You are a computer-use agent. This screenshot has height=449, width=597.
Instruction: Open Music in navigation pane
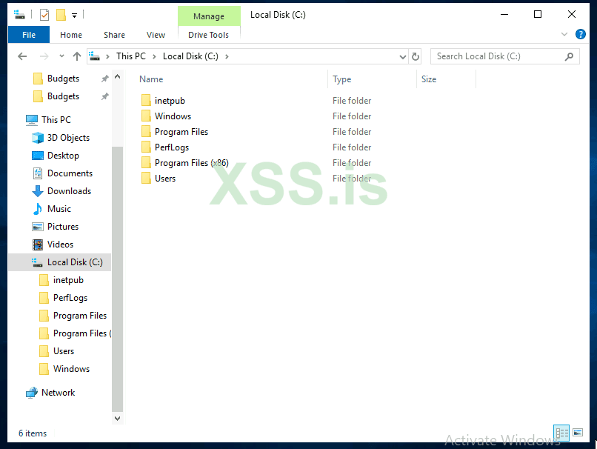tap(59, 209)
